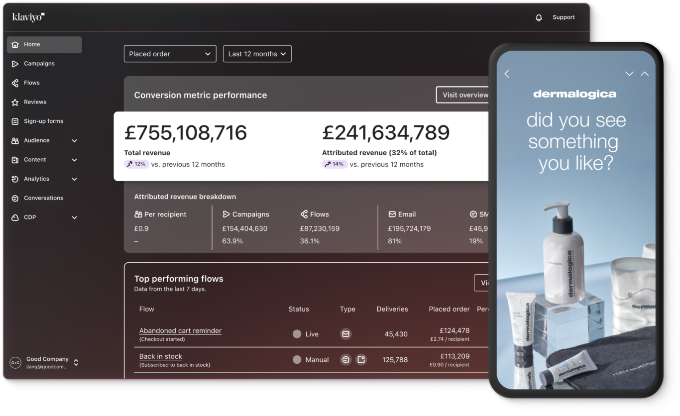Viewport: 680px width, 416px height.
Task: Click the 45,430 deliveries cell
Action: tap(396, 334)
